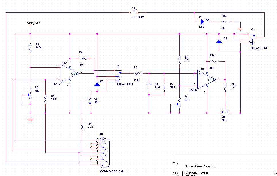Screen dimensions: 277x176
Task: Select the D2 diode symbol
Action: (97, 84)
